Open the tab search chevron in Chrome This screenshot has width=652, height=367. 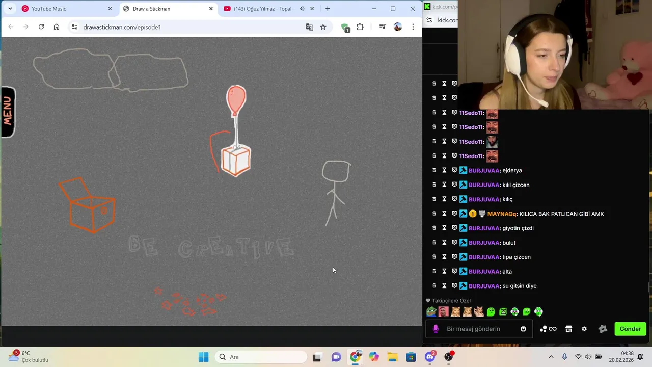[x=10, y=9]
